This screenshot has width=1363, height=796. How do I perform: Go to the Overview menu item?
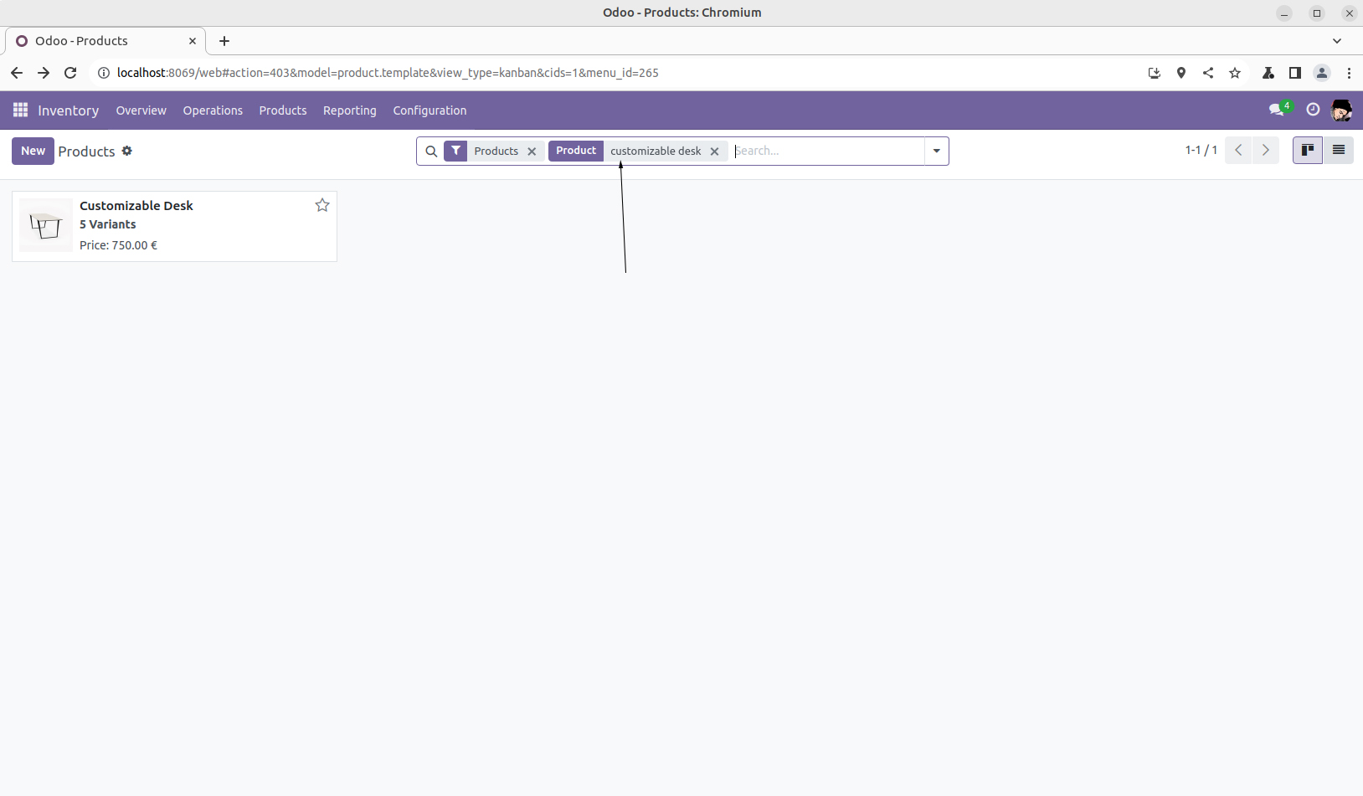point(141,110)
